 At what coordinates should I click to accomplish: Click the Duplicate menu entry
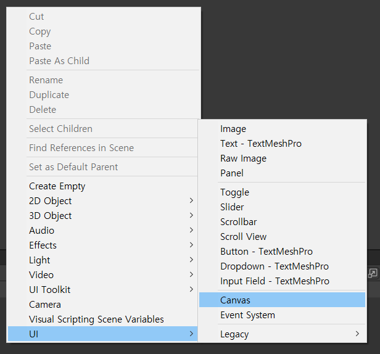pos(104,95)
